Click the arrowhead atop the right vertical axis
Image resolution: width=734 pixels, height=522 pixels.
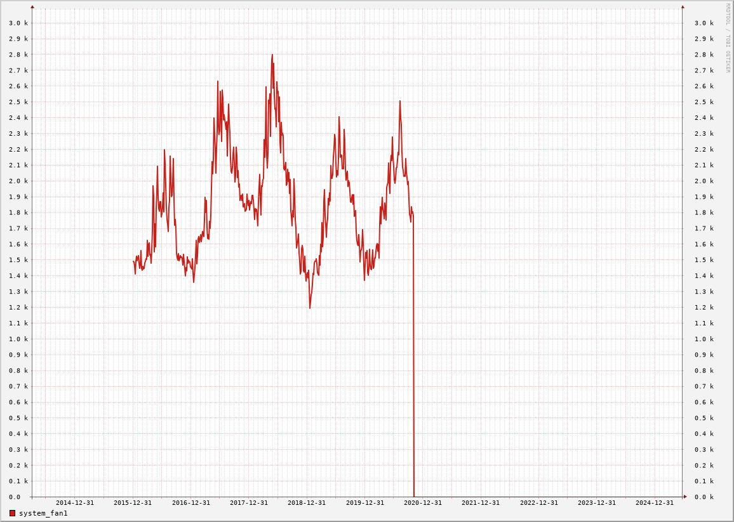pos(683,7)
